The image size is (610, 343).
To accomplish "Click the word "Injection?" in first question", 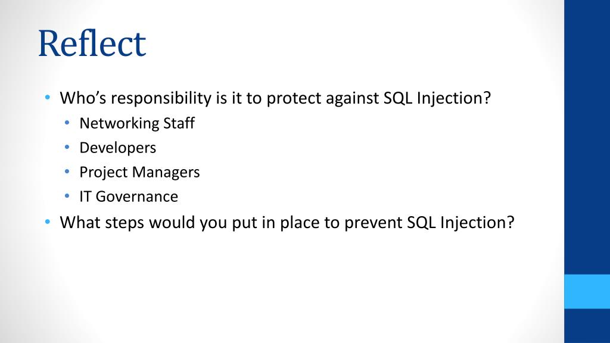I will 453,98.
